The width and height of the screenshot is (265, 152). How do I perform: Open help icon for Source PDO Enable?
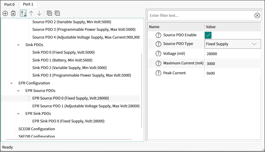(x=158, y=35)
